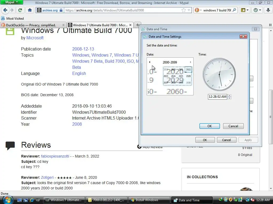Open the 2008-12-13 publication date link
This screenshot has width=273, height=204.
click(x=83, y=49)
